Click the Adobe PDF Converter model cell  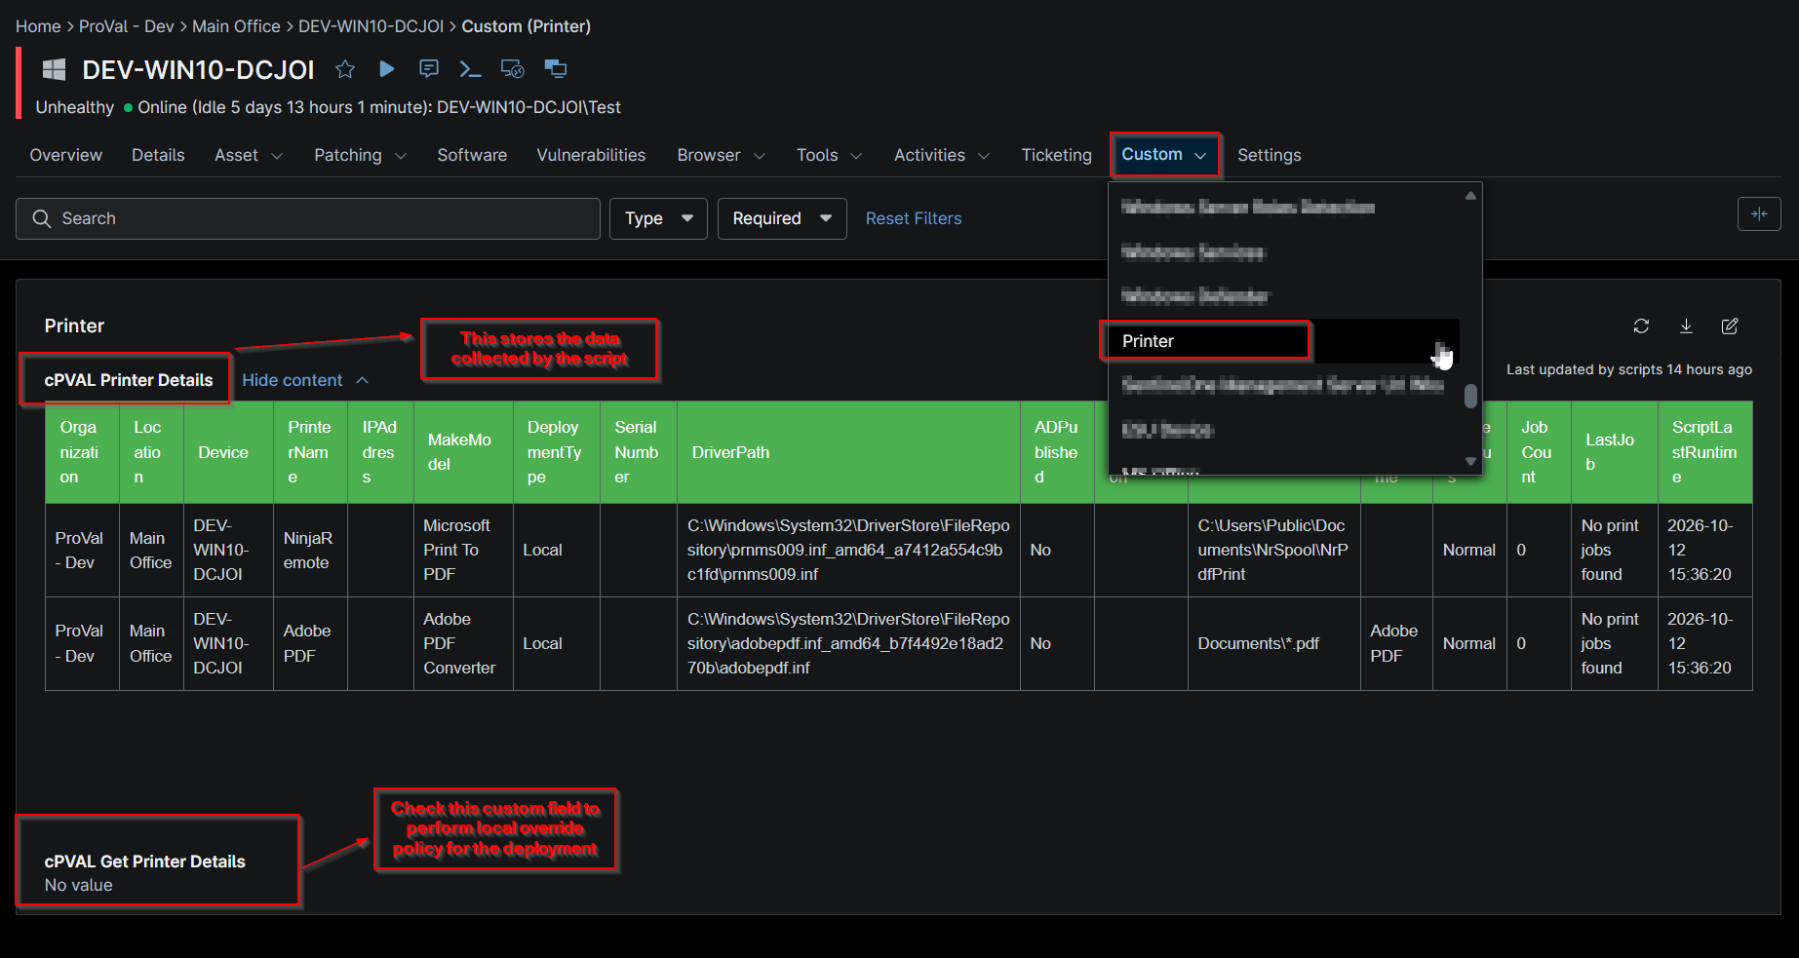coord(463,643)
